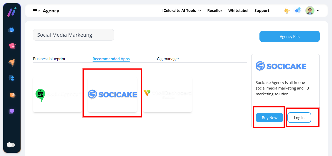
Task: Click the Social Media Marketing input field
Action: pos(74,35)
